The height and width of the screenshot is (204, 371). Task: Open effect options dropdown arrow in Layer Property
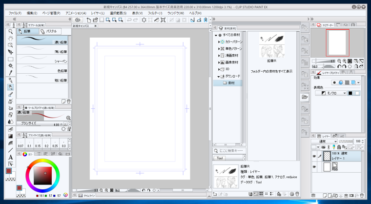tap(358, 82)
